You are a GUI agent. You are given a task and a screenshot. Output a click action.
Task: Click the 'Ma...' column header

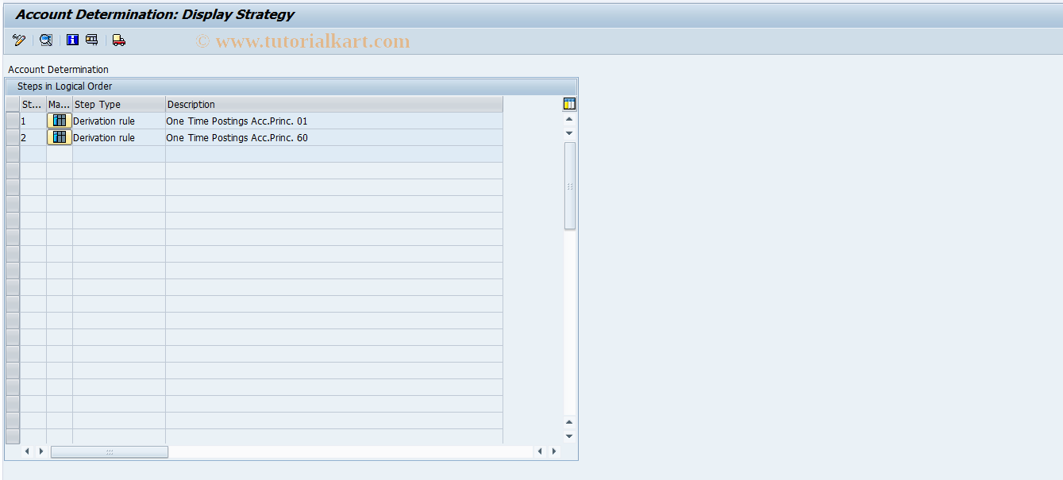[x=60, y=104]
